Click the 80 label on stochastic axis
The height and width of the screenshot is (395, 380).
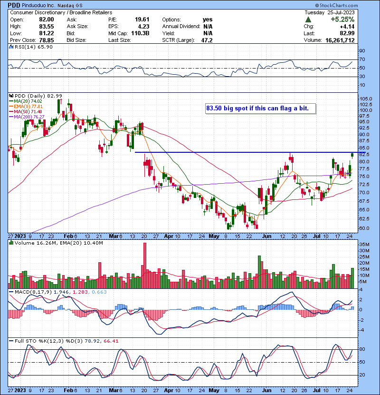[x=362, y=349]
